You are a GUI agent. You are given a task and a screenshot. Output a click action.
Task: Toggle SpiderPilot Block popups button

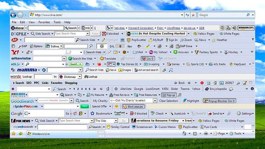coord(133,107)
